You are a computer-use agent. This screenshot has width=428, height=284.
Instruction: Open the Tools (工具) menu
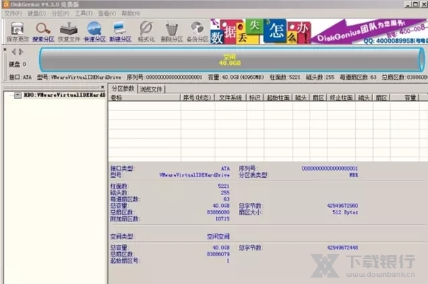point(83,14)
